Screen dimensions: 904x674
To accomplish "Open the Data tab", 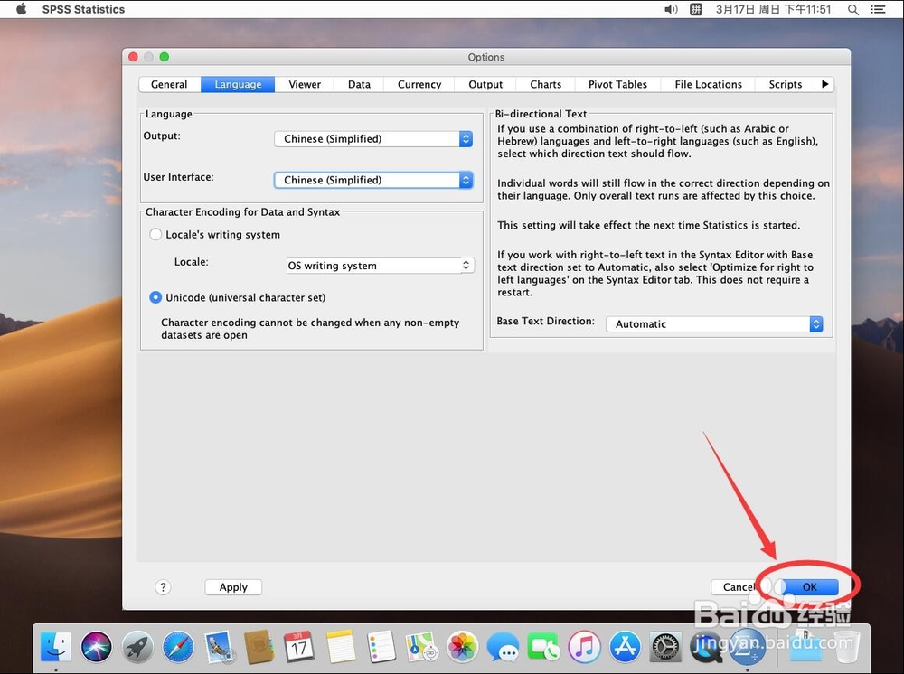I will pyautogui.click(x=359, y=84).
